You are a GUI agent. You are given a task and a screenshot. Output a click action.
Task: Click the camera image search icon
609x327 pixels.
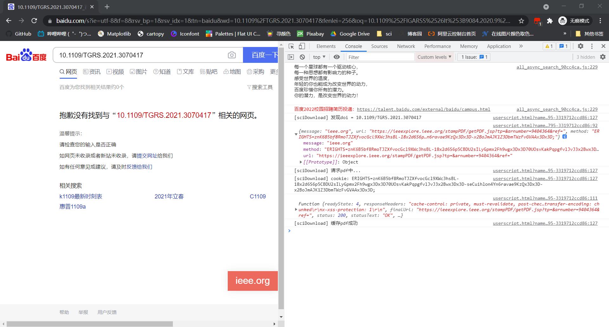(x=232, y=55)
